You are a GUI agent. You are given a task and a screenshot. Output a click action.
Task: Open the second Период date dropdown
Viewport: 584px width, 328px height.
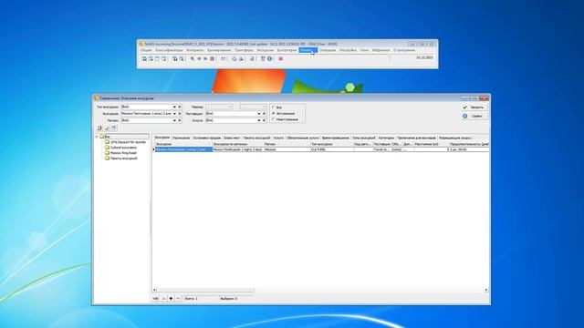[264, 107]
